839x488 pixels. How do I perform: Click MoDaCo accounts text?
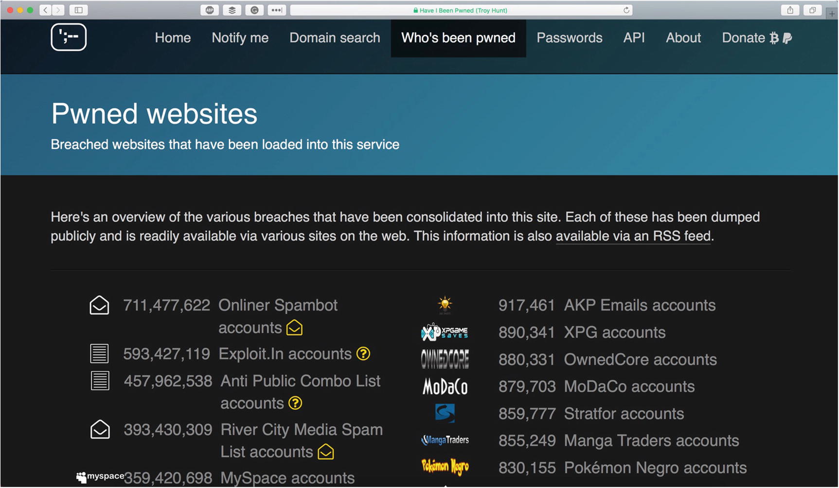[629, 386]
